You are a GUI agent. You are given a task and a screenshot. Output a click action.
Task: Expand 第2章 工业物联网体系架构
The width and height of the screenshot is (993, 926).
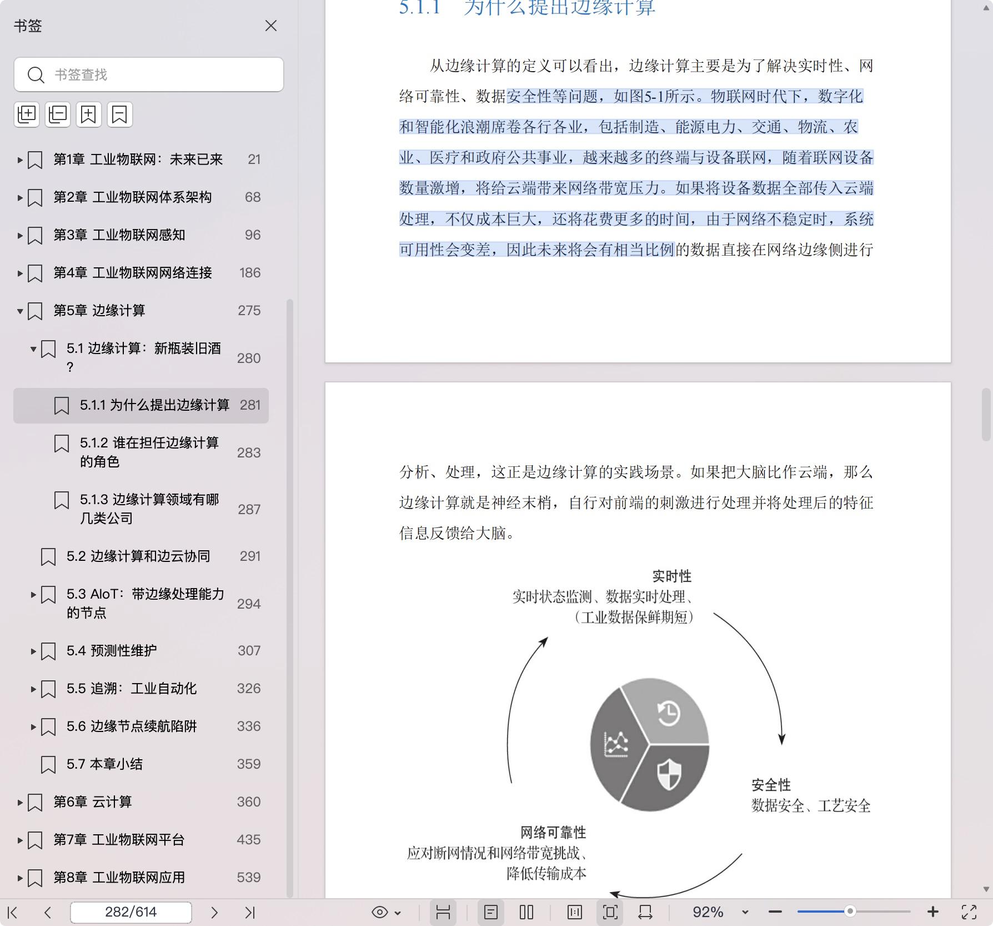tap(20, 198)
